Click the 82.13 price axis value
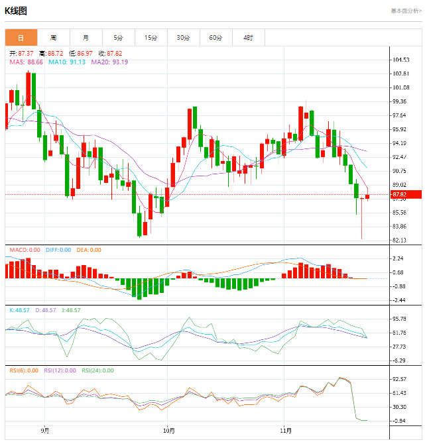This screenshot has width=425, height=444. pyautogui.click(x=399, y=240)
